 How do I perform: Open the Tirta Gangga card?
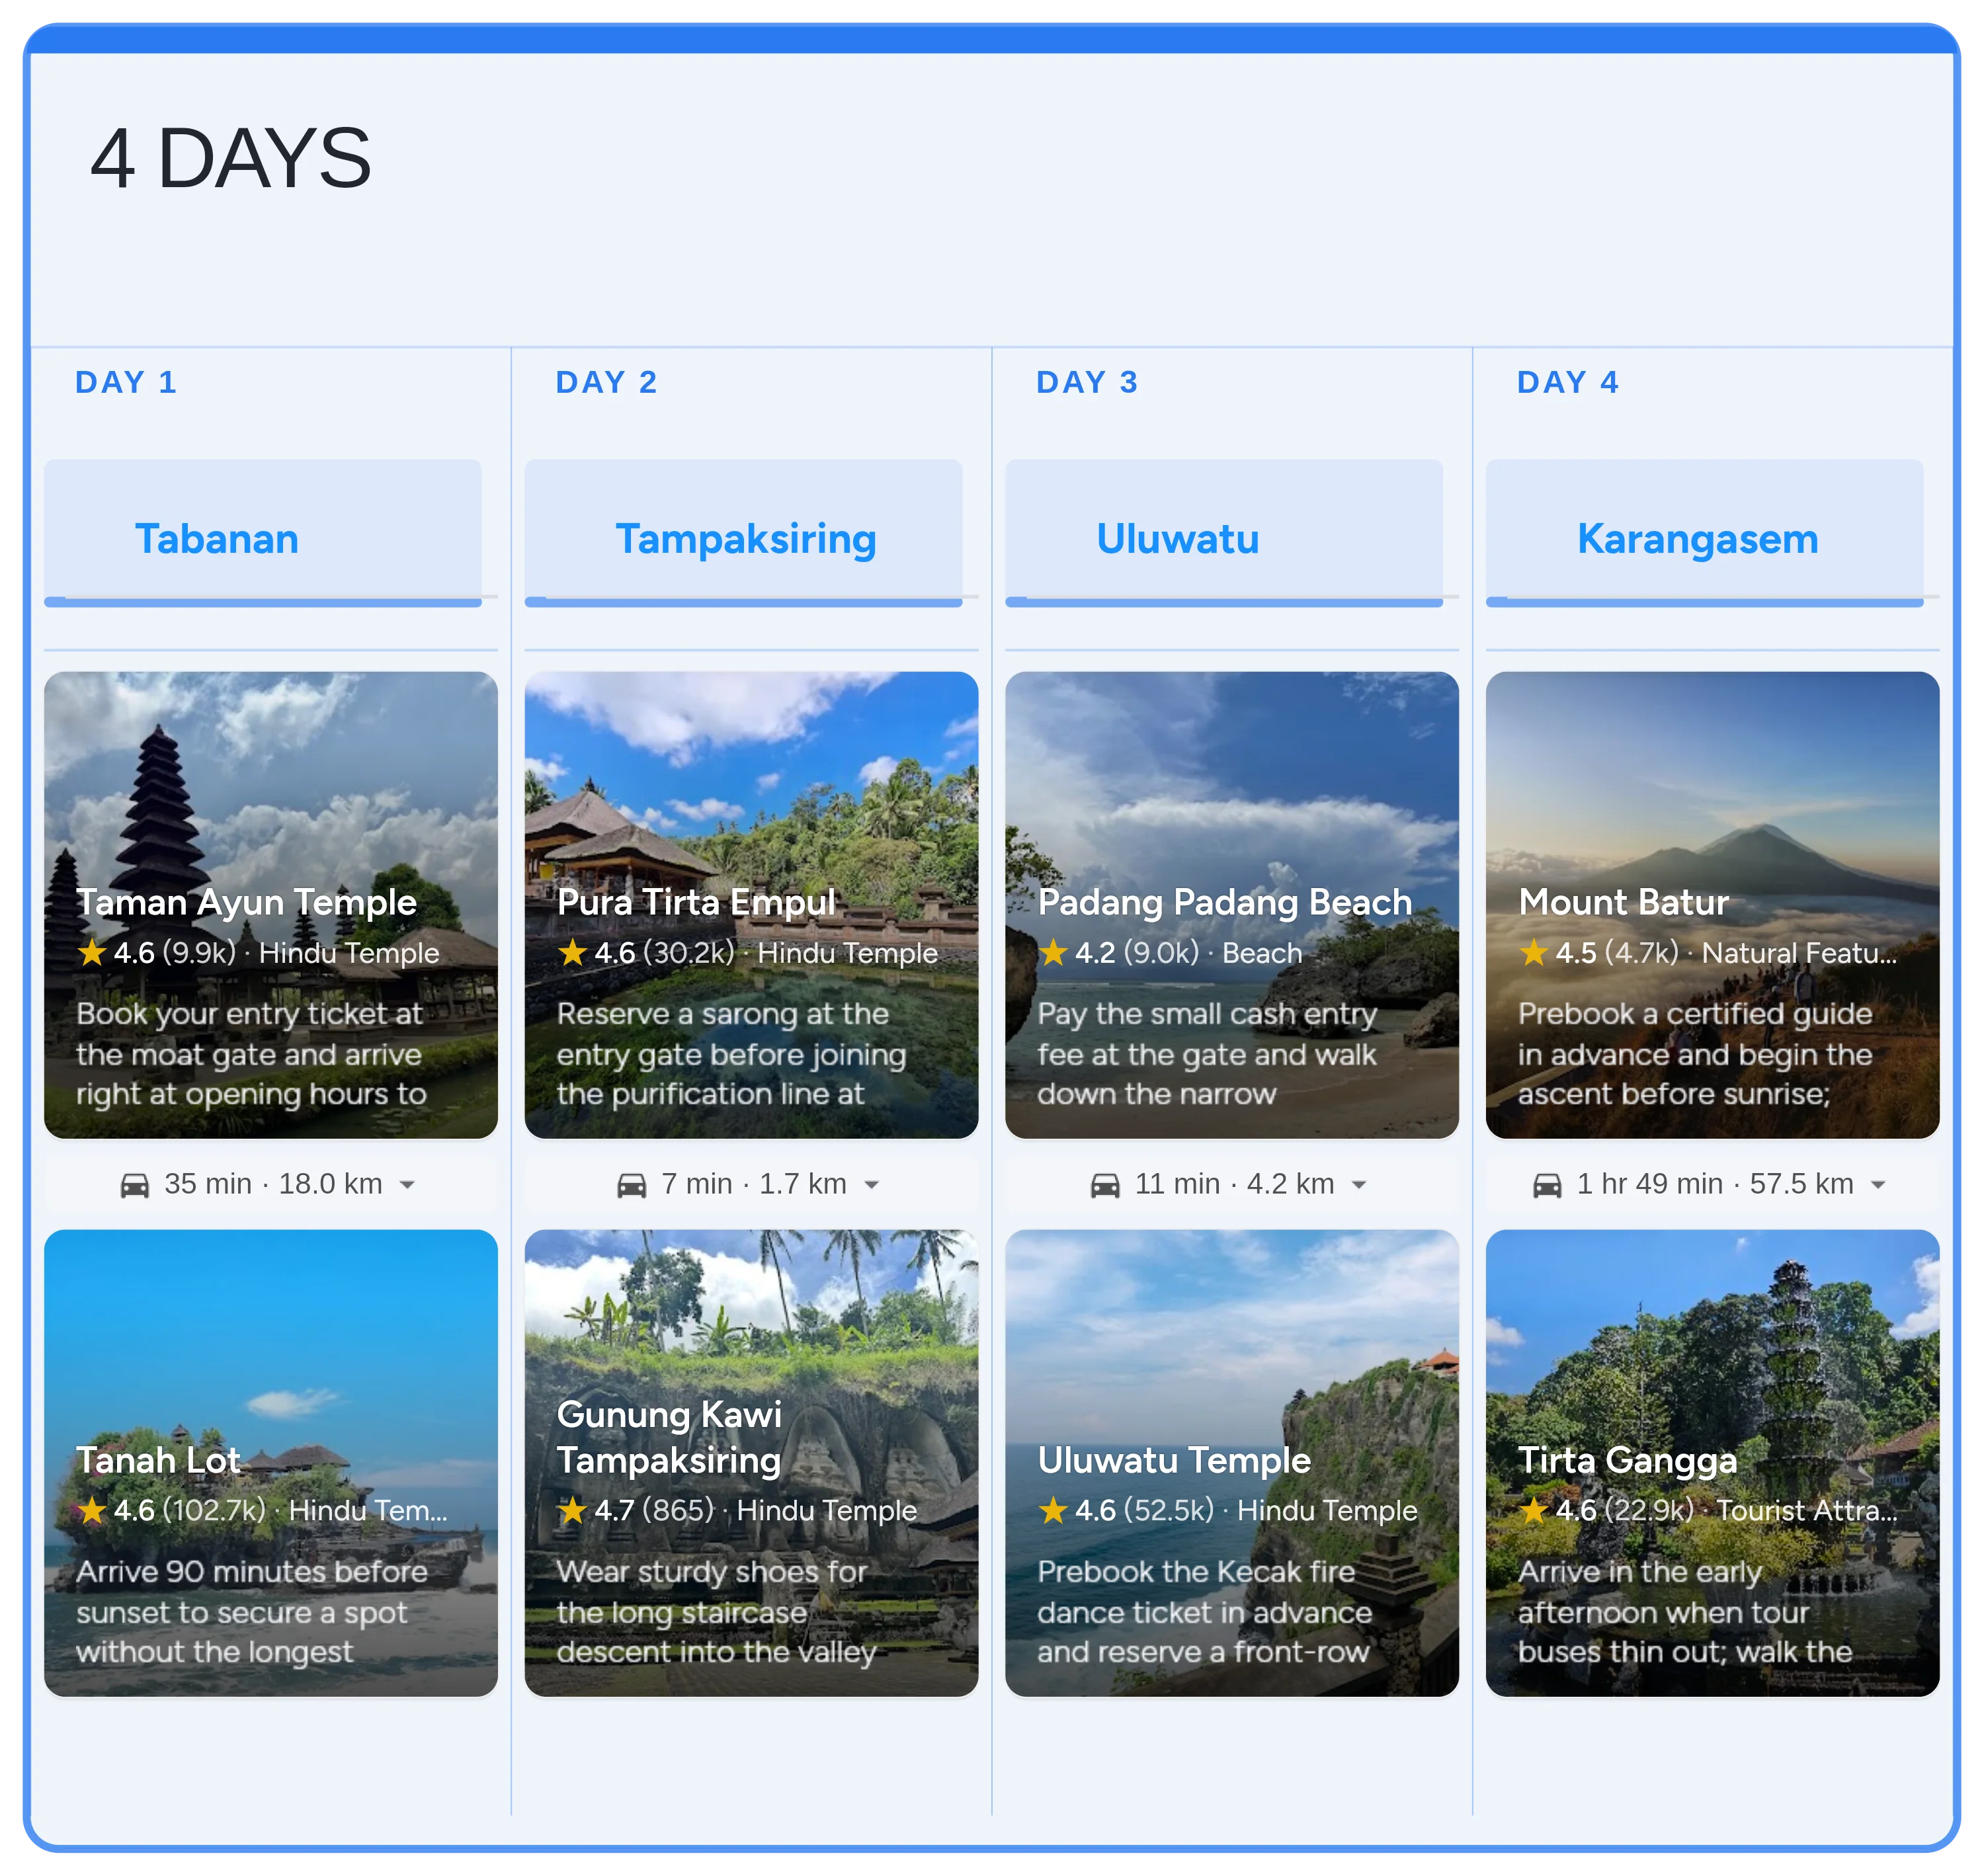(x=1713, y=1463)
